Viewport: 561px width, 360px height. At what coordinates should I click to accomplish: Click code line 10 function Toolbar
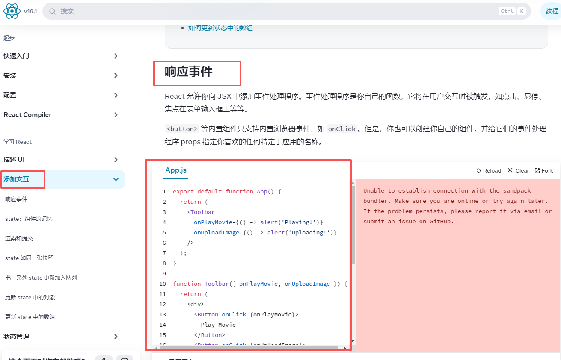pyautogui.click(x=260, y=284)
